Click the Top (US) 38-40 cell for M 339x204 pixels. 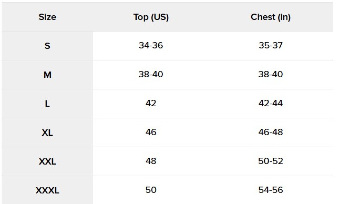pos(151,74)
